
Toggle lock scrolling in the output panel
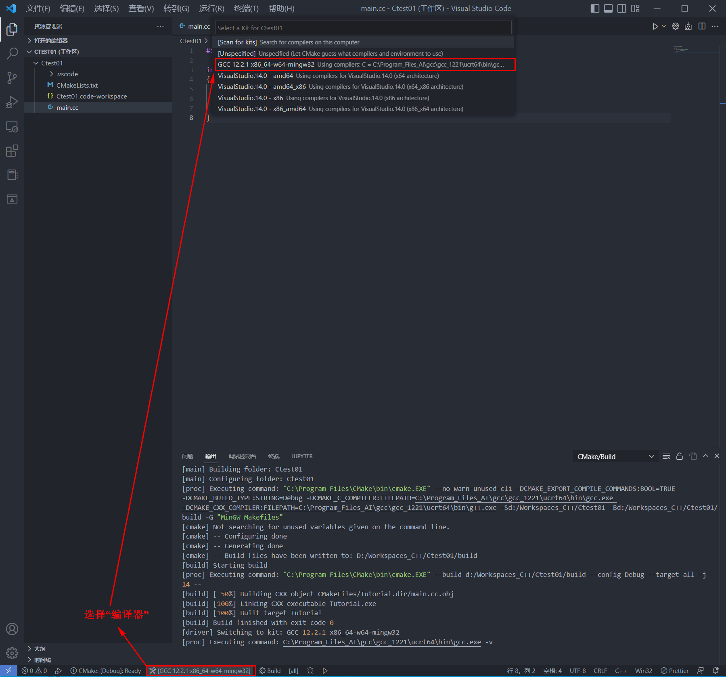point(680,456)
